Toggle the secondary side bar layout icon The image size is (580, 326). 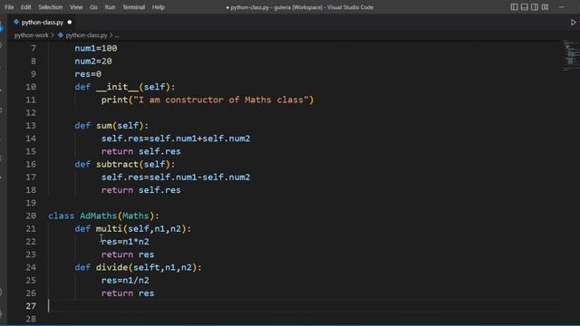click(535, 7)
